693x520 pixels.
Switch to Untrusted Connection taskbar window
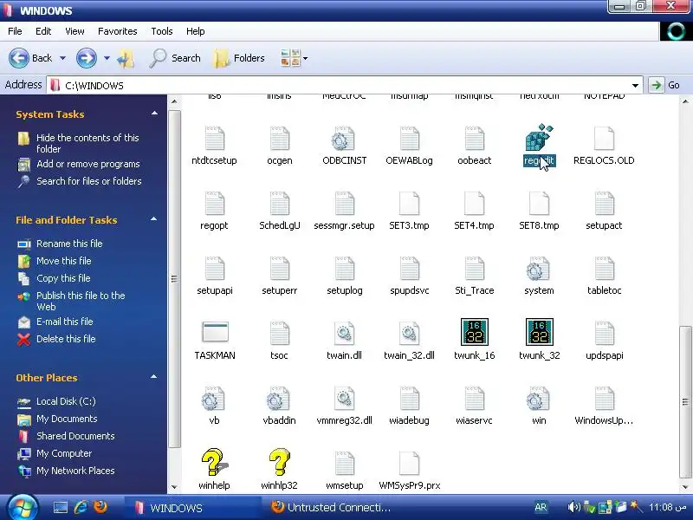tap(331, 507)
